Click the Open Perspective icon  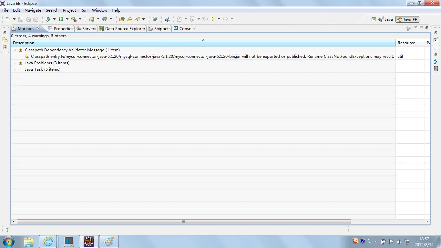tap(374, 19)
